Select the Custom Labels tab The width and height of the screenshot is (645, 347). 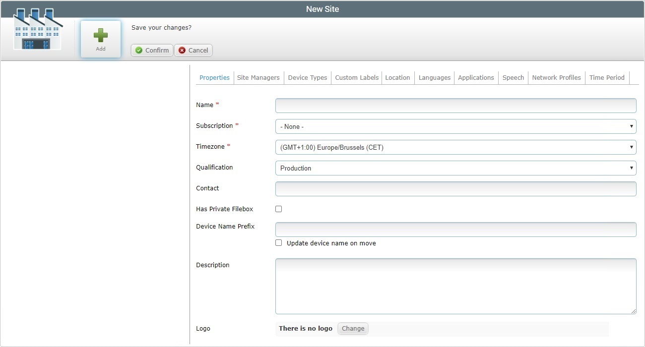click(x=357, y=77)
